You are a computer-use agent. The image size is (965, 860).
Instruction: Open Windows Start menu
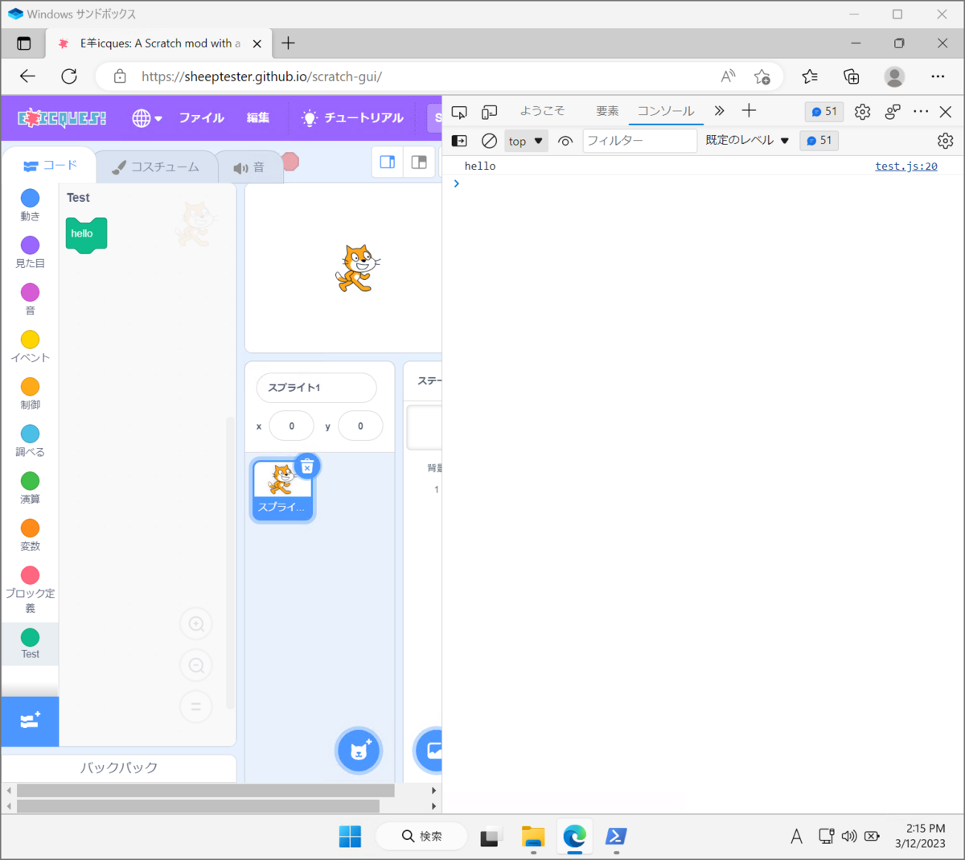(x=350, y=837)
